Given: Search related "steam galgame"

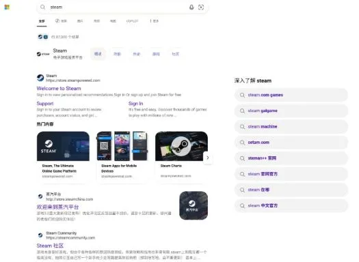Looking at the screenshot, I should click(291, 111).
